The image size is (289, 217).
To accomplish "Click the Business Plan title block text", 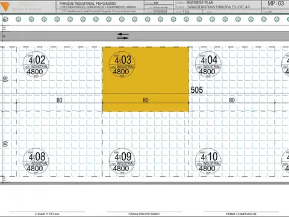I will click(200, 2).
